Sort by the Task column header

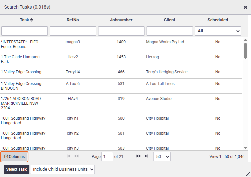click(26, 20)
